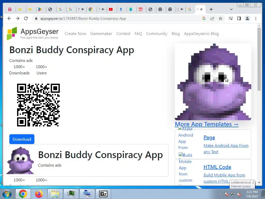Open the AppsGeyser.io Blog nav link

[x=201, y=34]
